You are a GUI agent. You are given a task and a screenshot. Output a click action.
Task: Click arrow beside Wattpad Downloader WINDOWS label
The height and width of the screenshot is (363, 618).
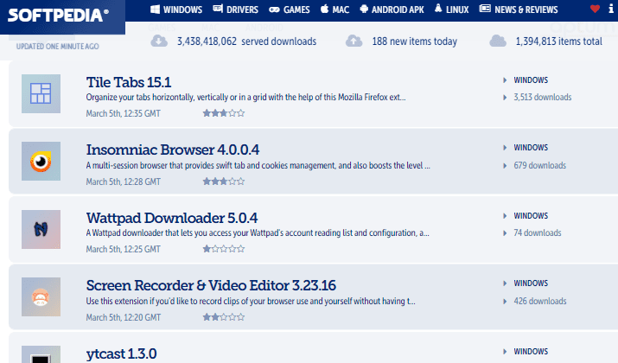click(505, 216)
